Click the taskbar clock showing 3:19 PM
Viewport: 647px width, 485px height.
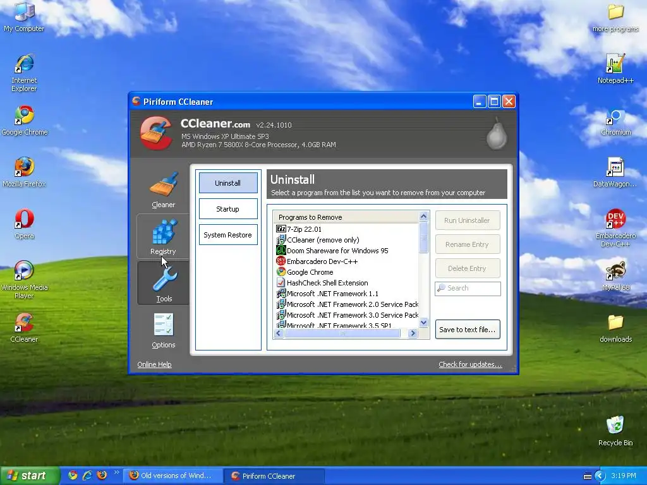[x=624, y=476]
